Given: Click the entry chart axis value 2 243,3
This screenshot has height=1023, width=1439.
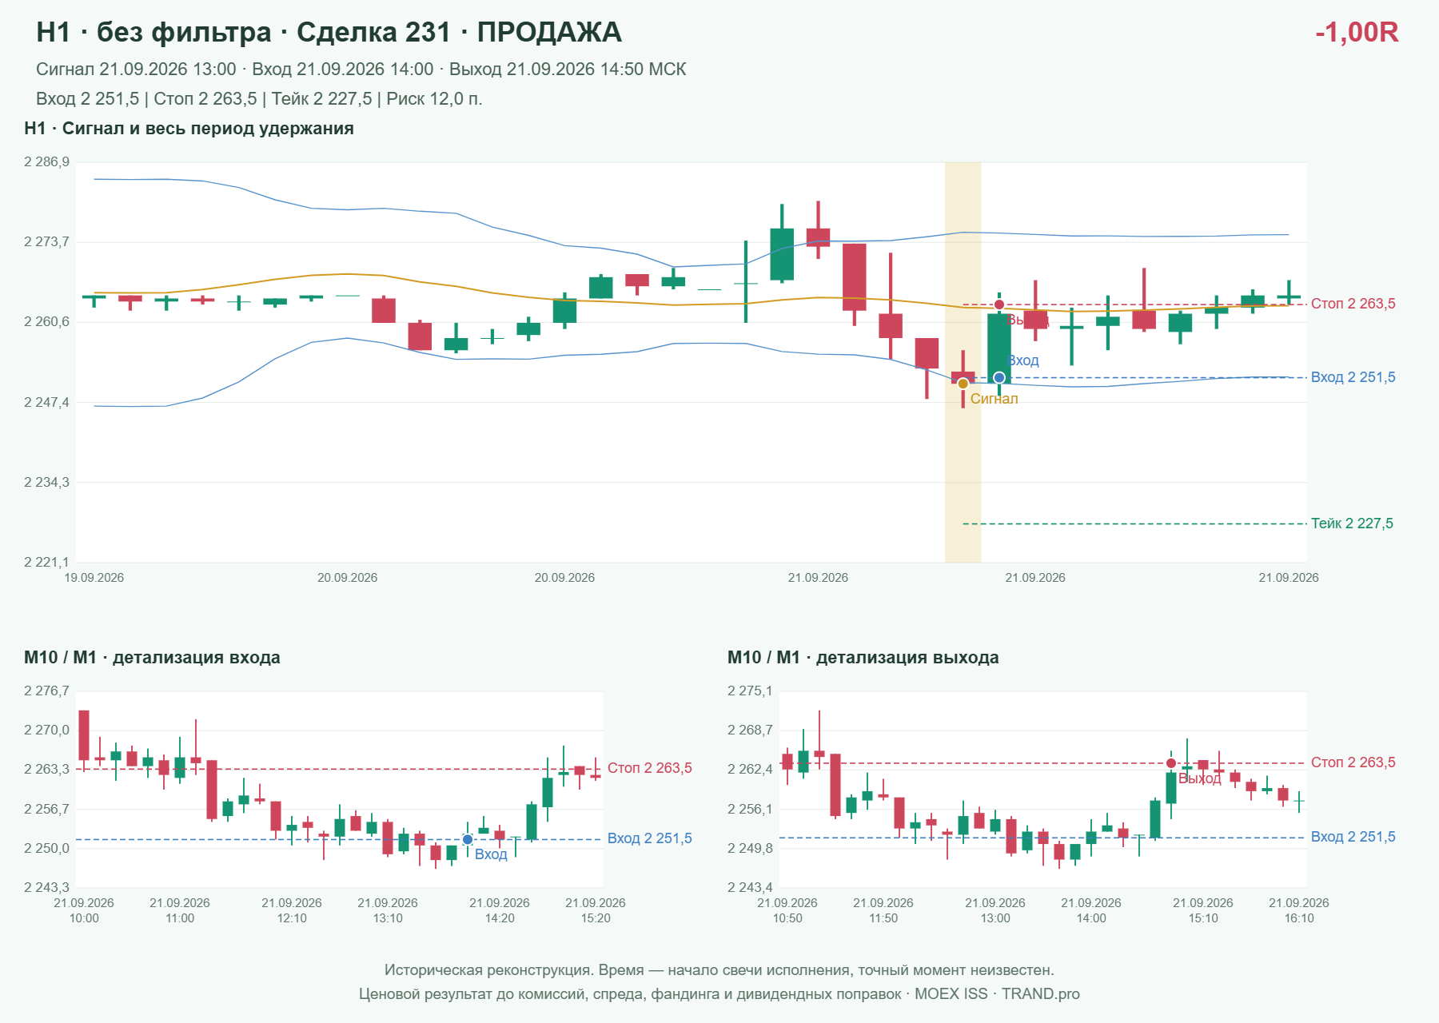Looking at the screenshot, I should (47, 888).
